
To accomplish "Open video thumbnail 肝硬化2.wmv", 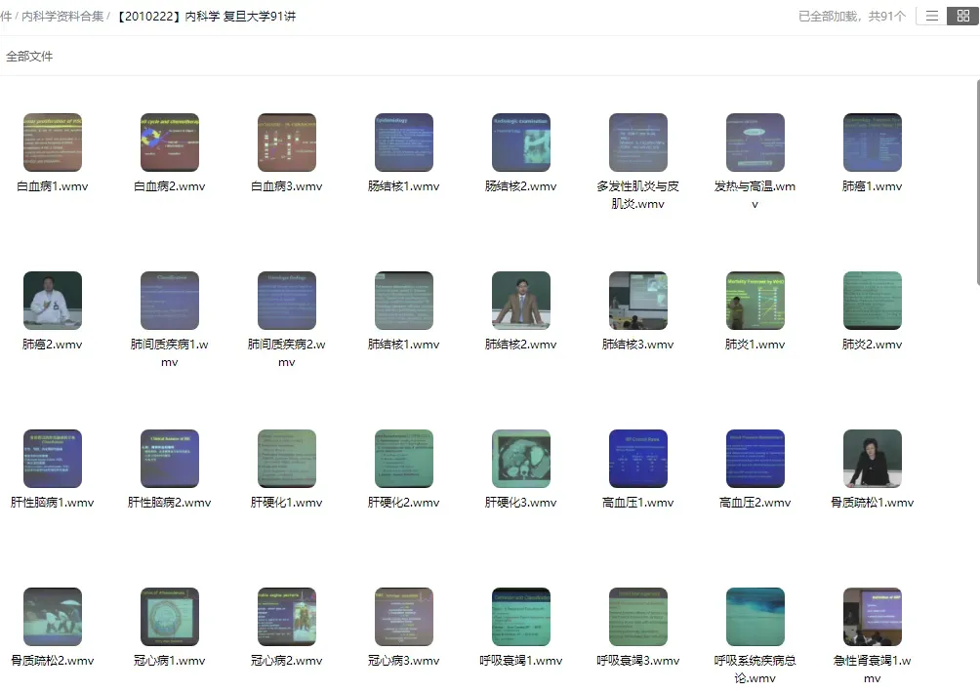I will coord(404,459).
